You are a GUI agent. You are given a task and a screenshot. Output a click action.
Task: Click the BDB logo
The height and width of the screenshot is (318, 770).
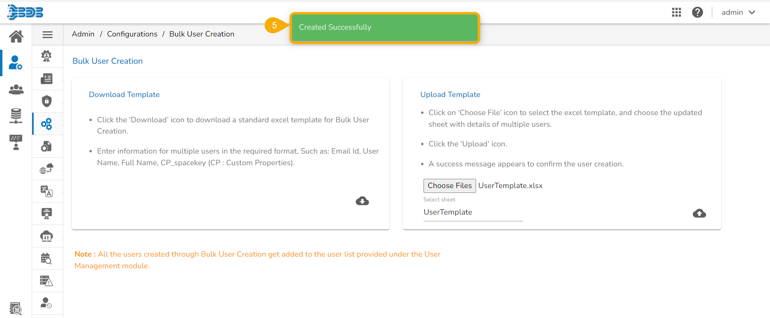25,12
